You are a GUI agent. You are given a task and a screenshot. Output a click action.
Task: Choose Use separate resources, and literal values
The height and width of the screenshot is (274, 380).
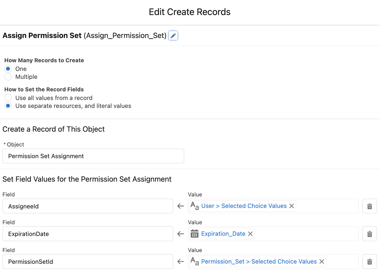click(8, 106)
